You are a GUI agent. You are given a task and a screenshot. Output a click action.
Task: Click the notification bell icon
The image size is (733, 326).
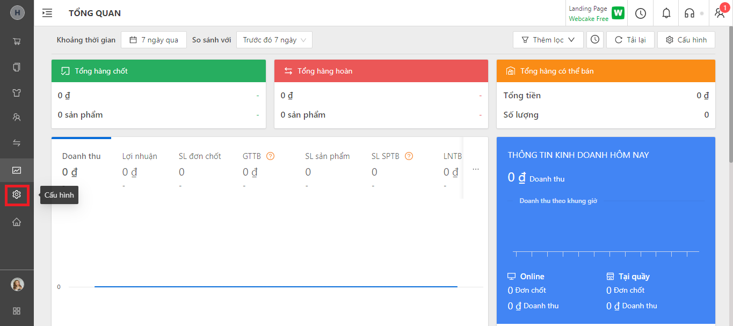coord(666,13)
